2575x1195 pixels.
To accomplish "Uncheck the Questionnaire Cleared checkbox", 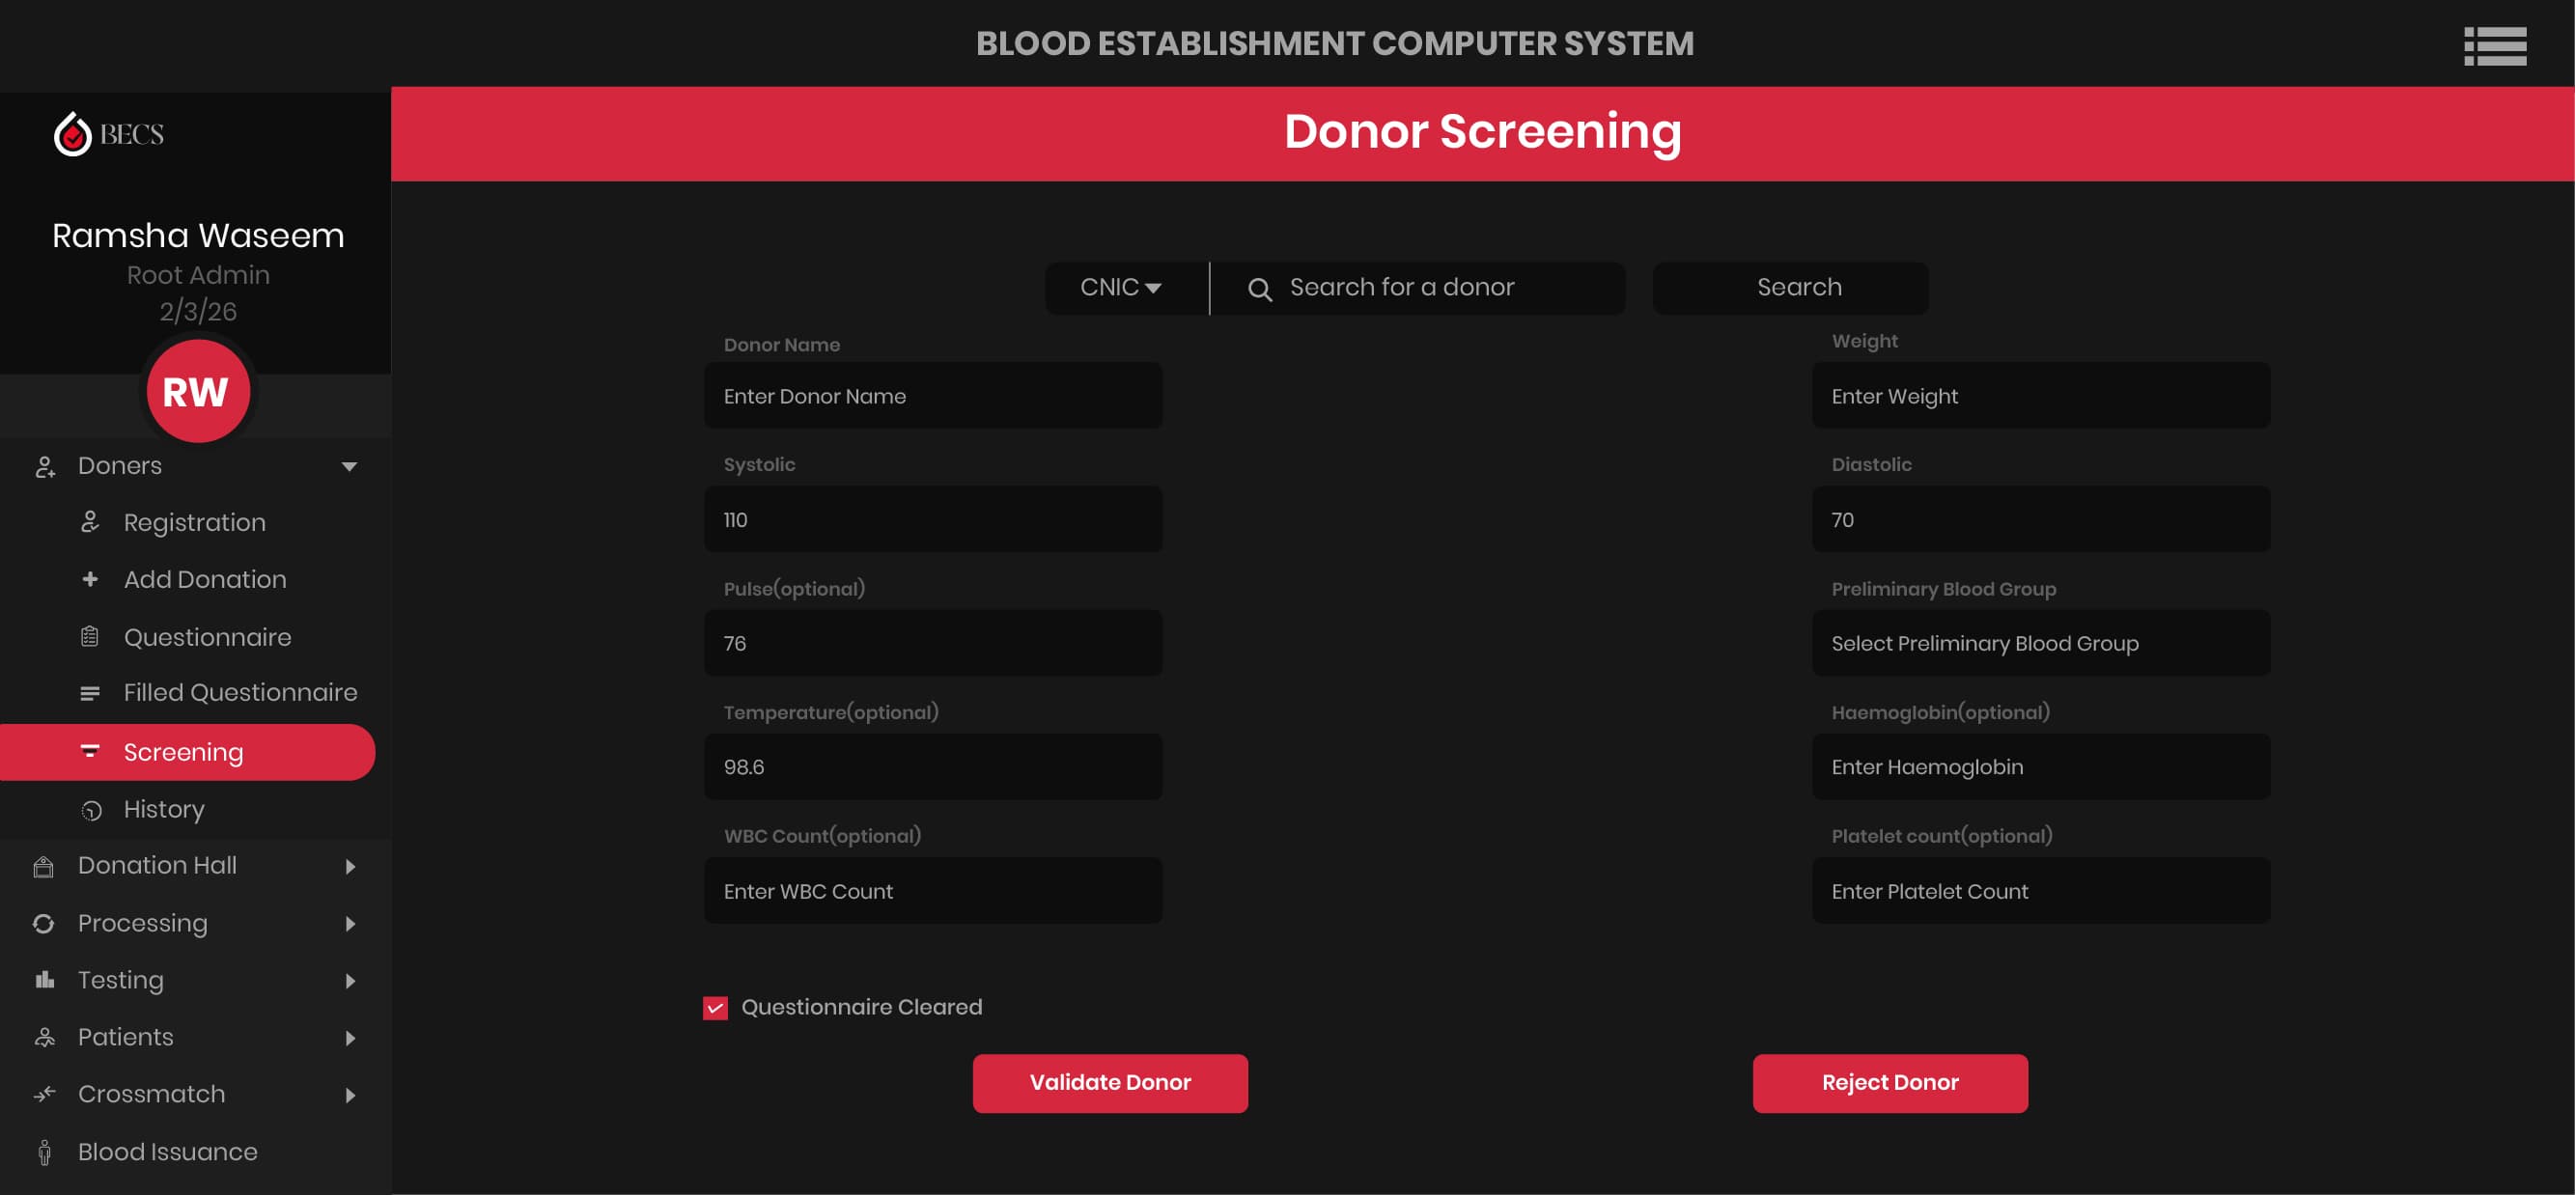I will tap(714, 1008).
